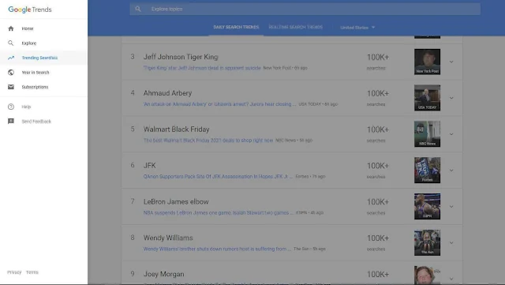Viewport: 505px width, 285px height.
Task: Select the Joey Morgan trend title
Action: click(163, 274)
